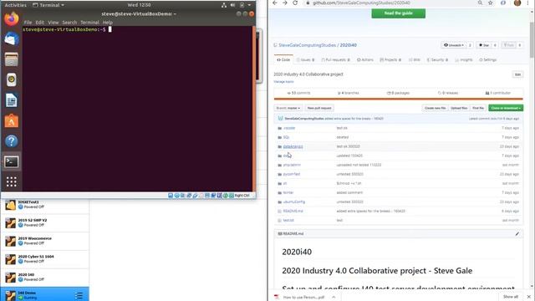Open the README.md file in list

coord(293,211)
